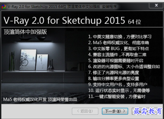This screenshot has width=164, height=119.
Task: Click the installer app icon in the title bar
Action: 4,6
